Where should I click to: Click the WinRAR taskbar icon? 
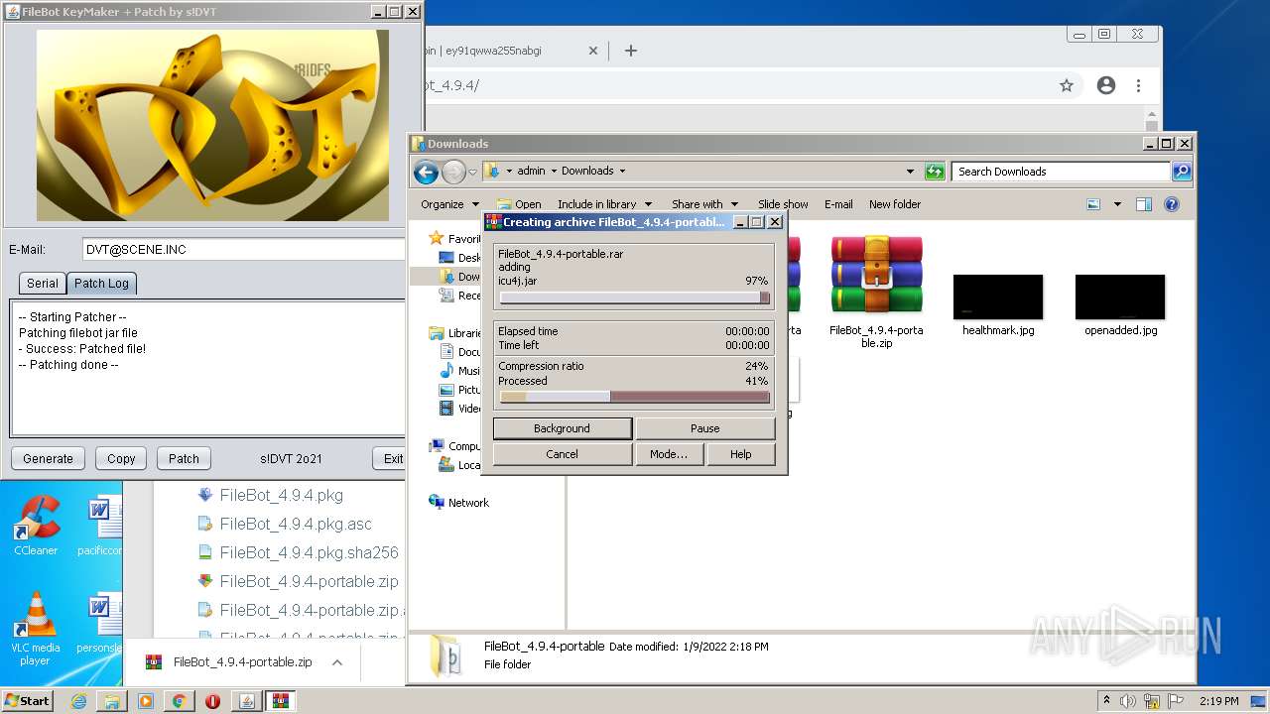point(281,701)
